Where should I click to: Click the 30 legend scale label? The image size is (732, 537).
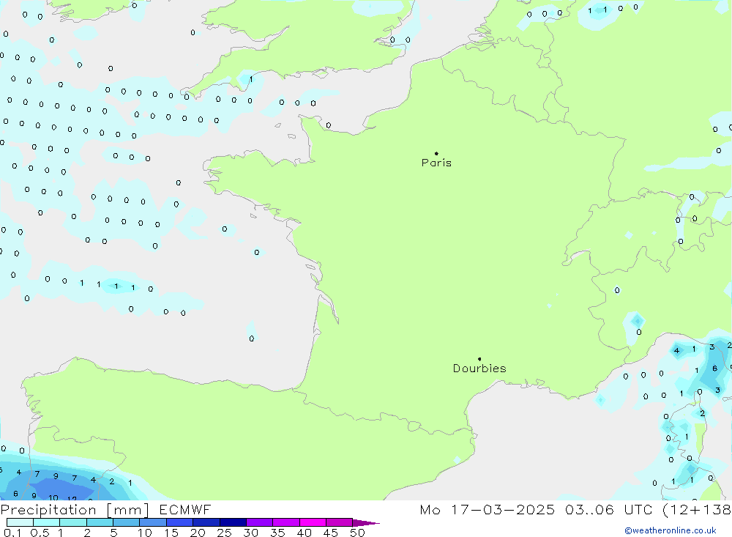point(251,533)
